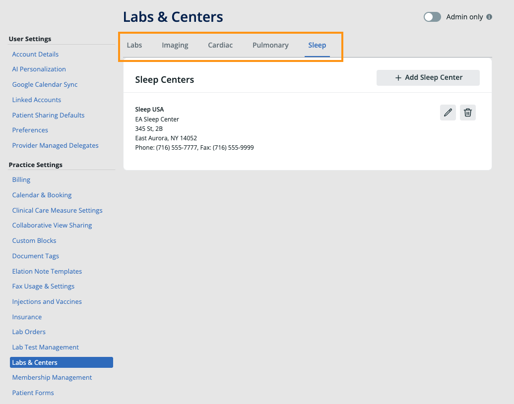Viewport: 514px width, 404px height.
Task: Open Linked Accounts page
Action: [x=37, y=100]
